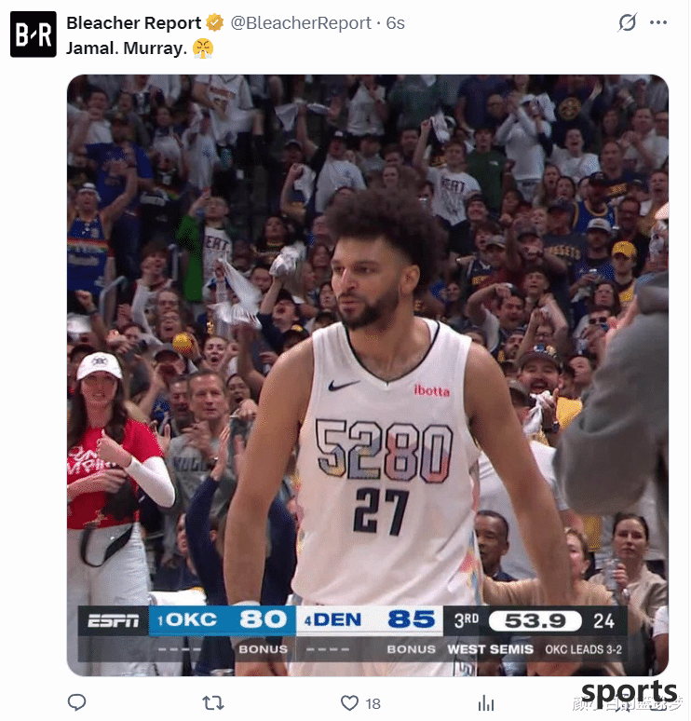Open the 6s timestamp link

[396, 23]
